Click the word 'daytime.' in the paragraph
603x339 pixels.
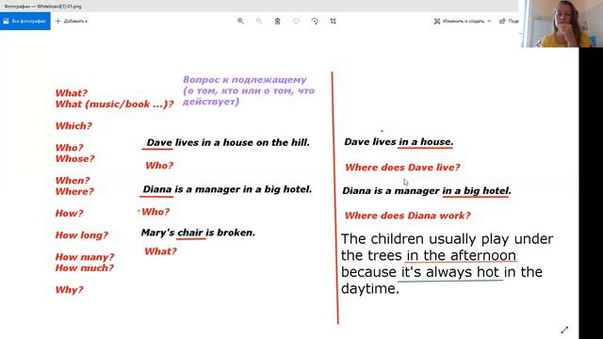(370, 289)
